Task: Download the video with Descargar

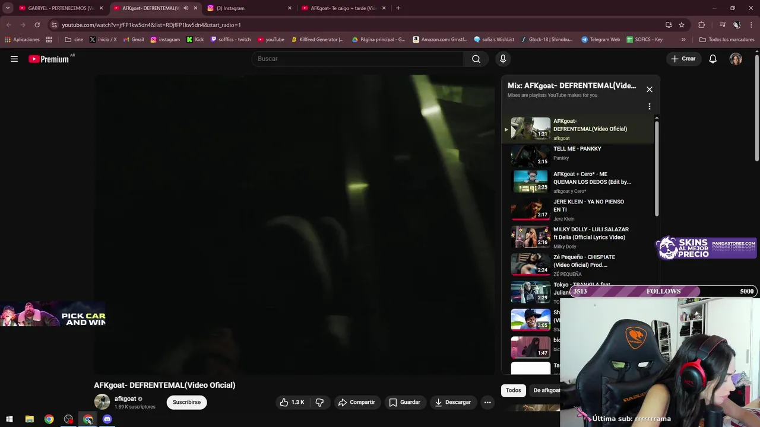Action: (453, 402)
